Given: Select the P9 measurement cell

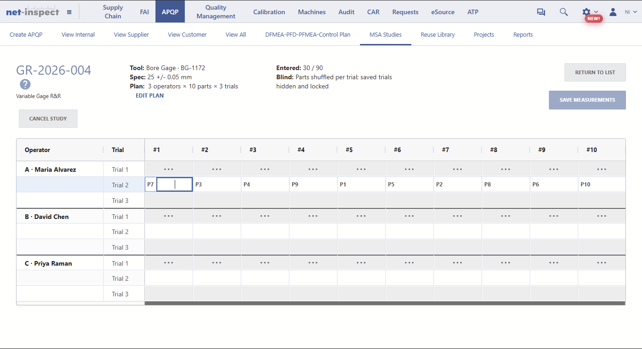Looking at the screenshot, I should tap(313, 185).
